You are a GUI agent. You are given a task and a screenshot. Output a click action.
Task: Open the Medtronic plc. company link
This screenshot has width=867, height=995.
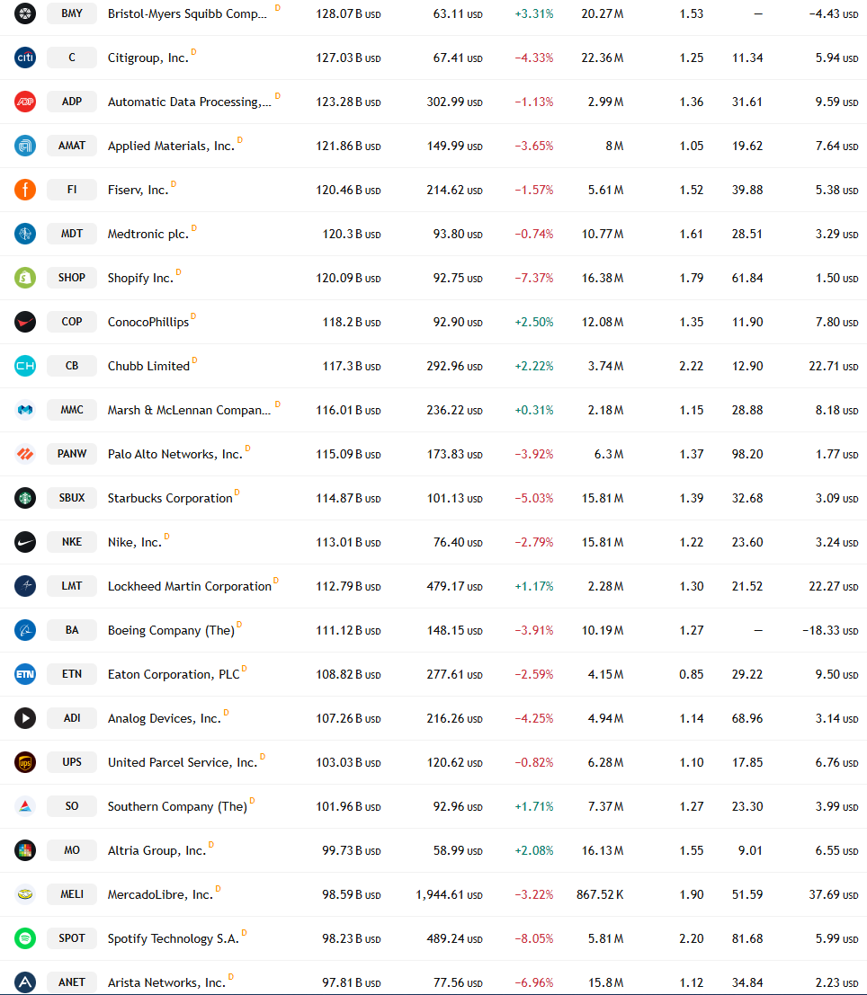[x=148, y=235]
